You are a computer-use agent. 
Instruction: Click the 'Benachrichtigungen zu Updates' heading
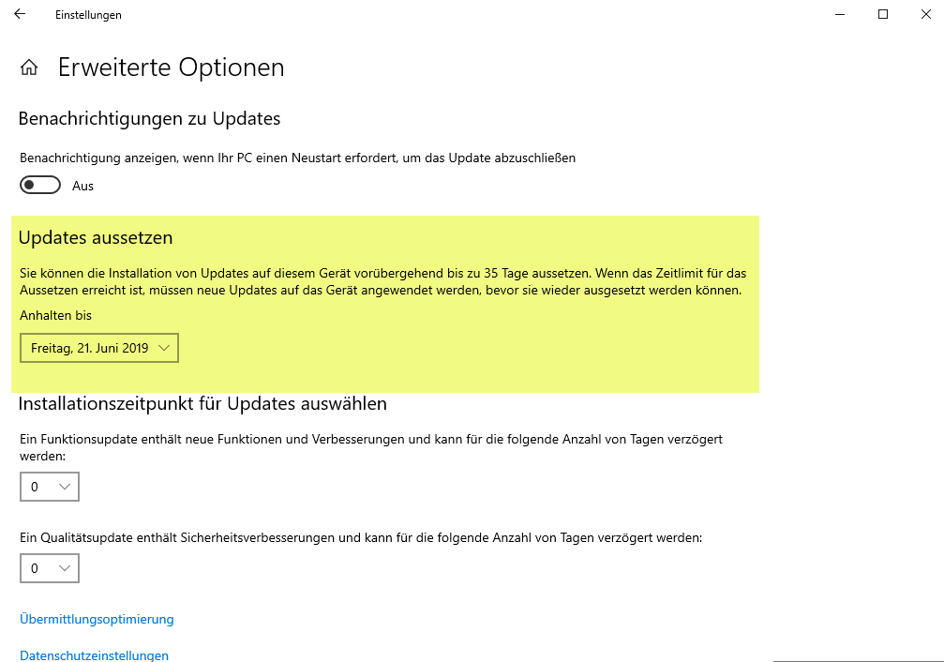(149, 119)
